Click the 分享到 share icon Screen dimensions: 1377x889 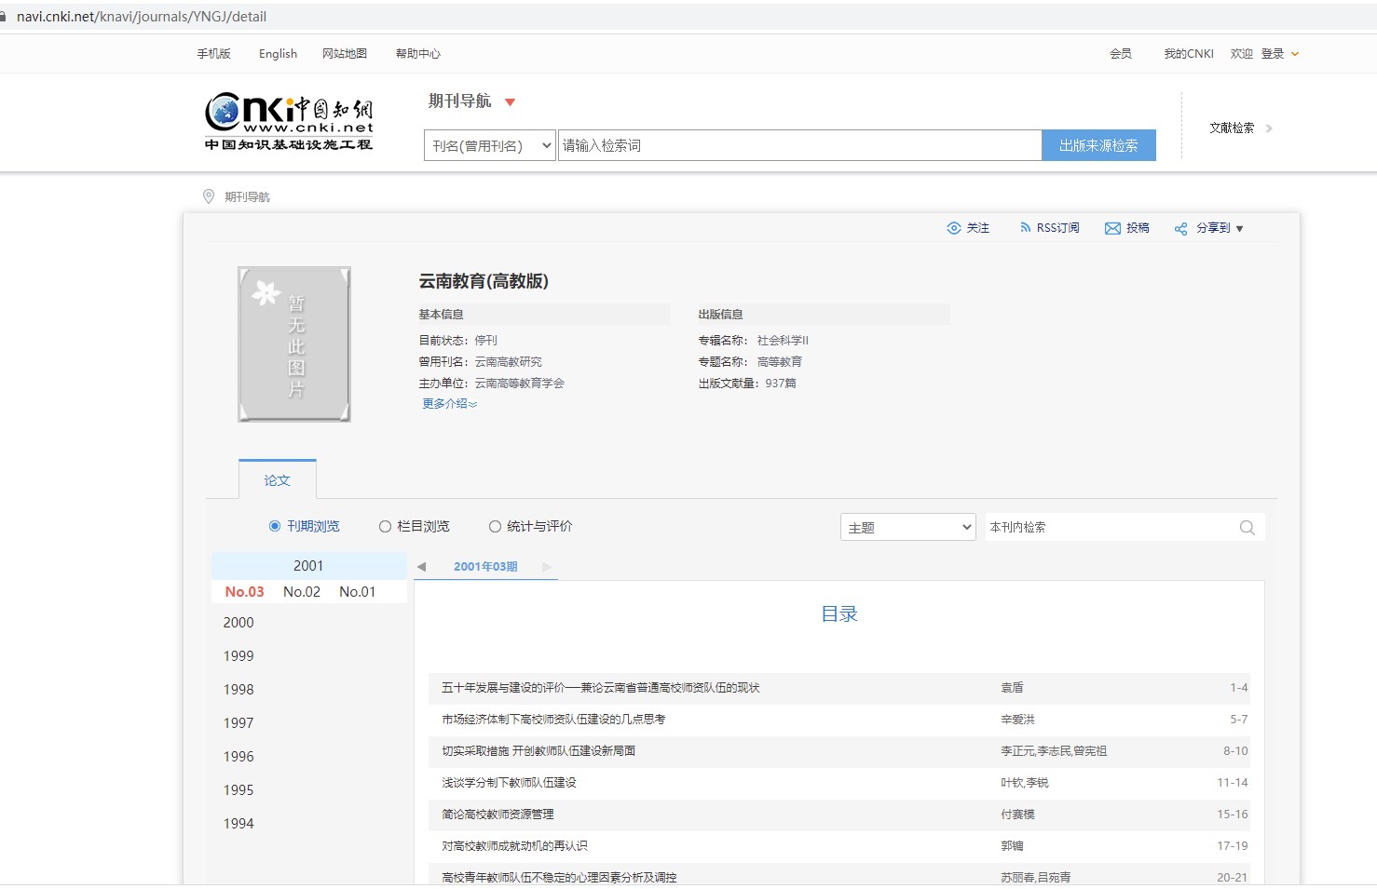click(1180, 229)
